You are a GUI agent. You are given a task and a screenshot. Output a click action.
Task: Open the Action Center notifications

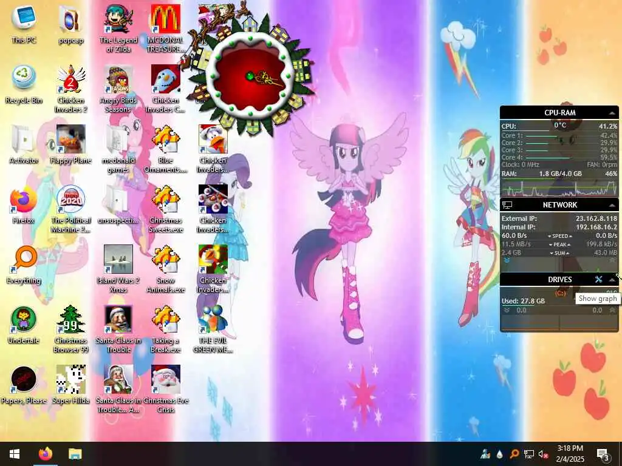[603, 454]
